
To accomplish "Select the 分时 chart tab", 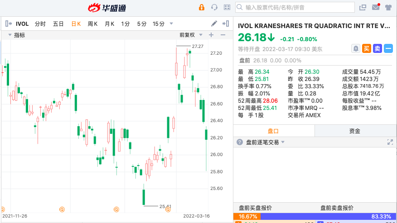I will [x=40, y=24].
